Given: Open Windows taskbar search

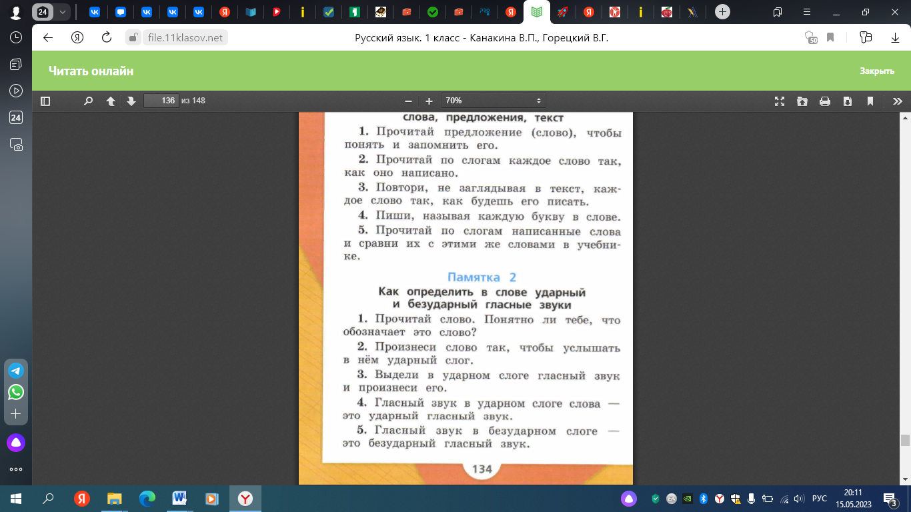Looking at the screenshot, I should [x=48, y=499].
